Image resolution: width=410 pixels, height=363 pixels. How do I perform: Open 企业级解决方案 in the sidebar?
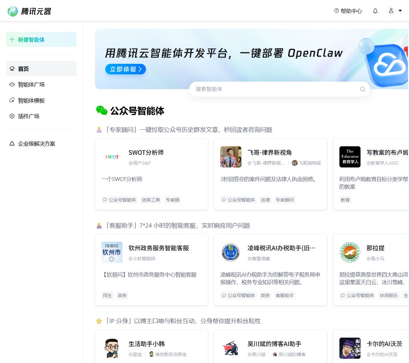41,144
